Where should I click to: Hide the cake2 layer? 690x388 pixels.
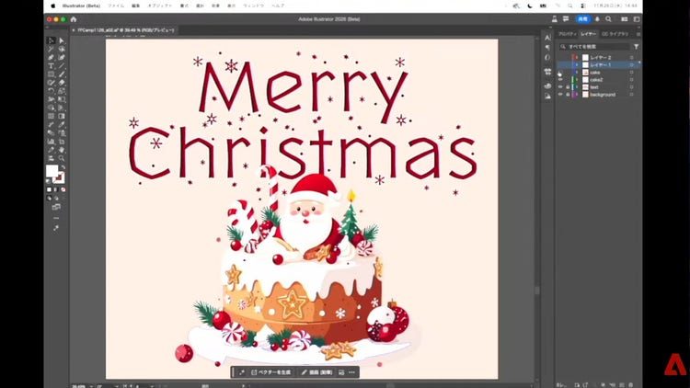[560, 80]
